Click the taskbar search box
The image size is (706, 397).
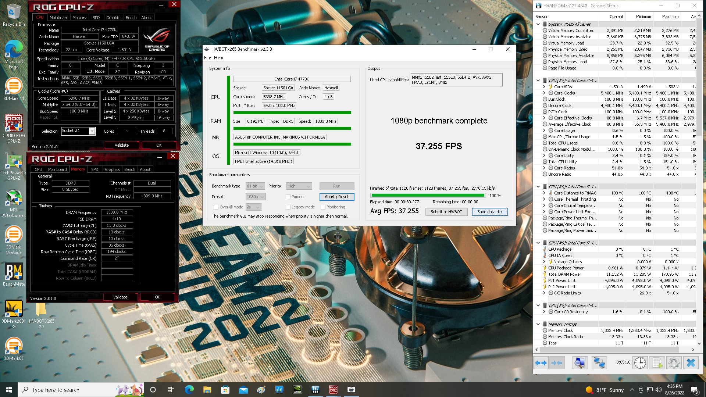coord(81,390)
